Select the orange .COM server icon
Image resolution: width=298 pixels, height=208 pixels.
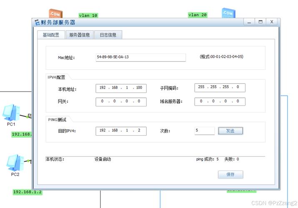tap(55, 14)
